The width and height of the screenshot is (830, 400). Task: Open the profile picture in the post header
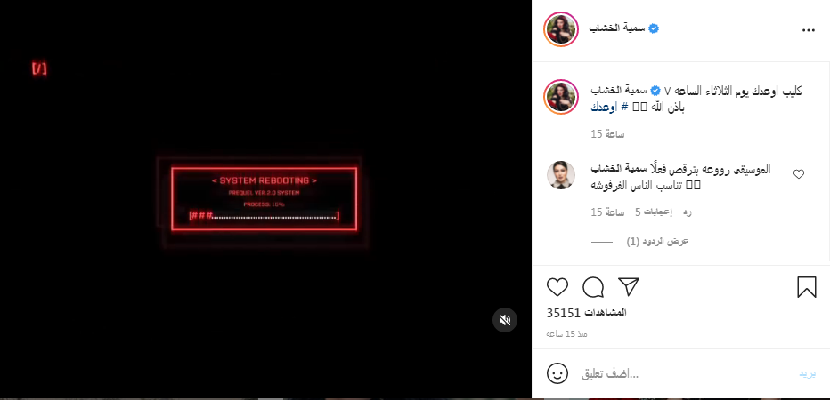click(x=561, y=29)
